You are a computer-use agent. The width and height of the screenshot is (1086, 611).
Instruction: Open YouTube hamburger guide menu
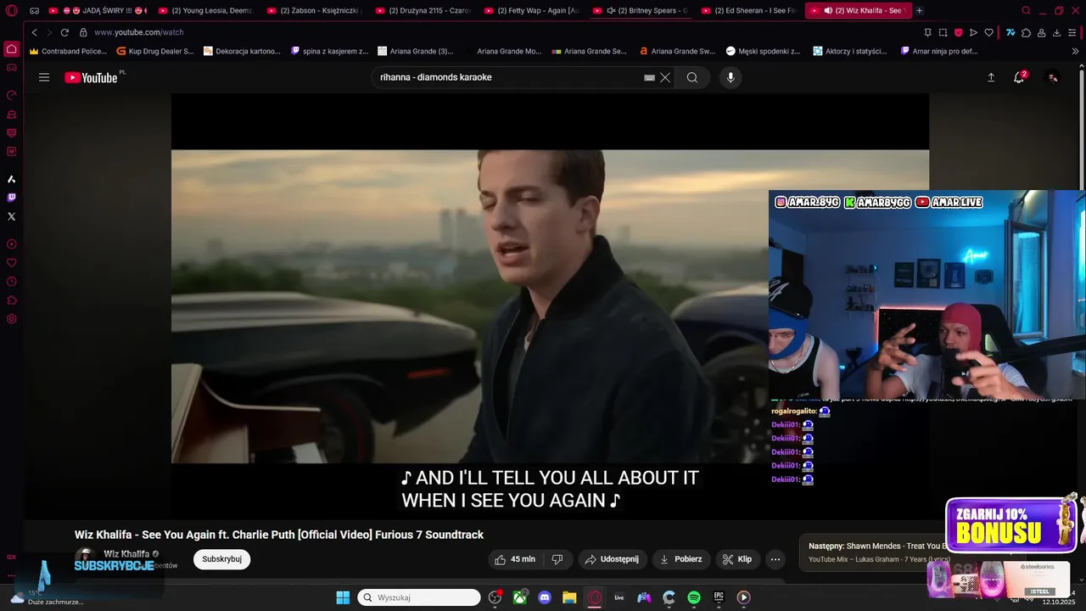(44, 77)
